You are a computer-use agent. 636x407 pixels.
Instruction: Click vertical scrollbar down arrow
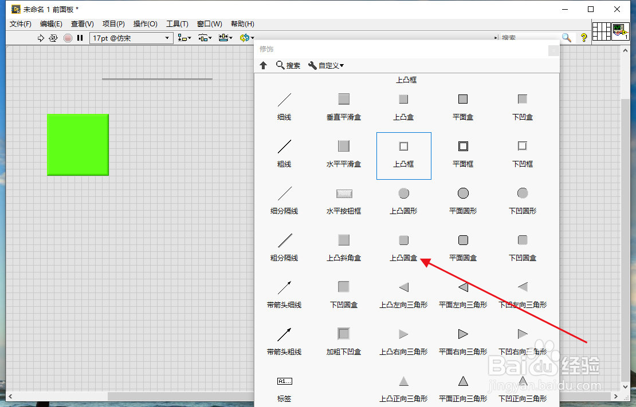[x=625, y=387]
